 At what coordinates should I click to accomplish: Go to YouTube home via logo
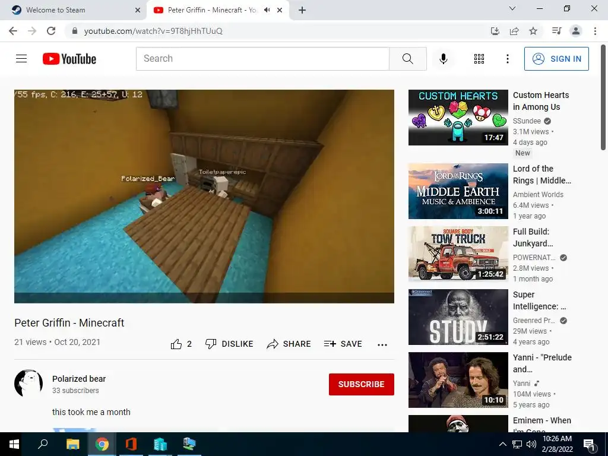point(69,59)
